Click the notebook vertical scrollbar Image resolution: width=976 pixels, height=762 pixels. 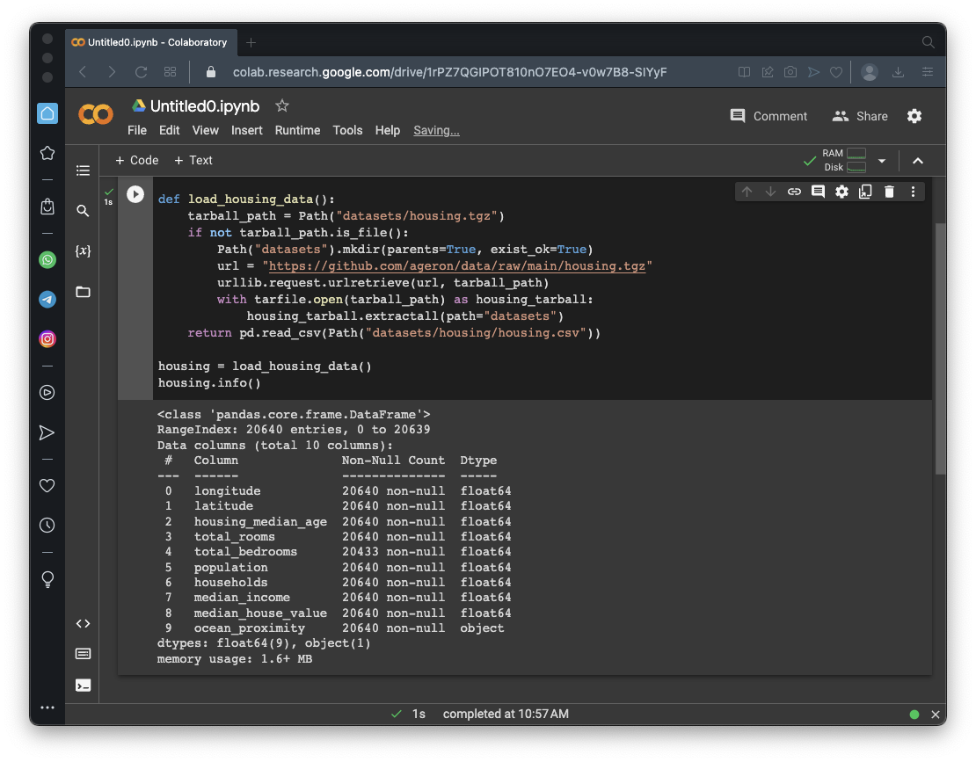tap(940, 352)
